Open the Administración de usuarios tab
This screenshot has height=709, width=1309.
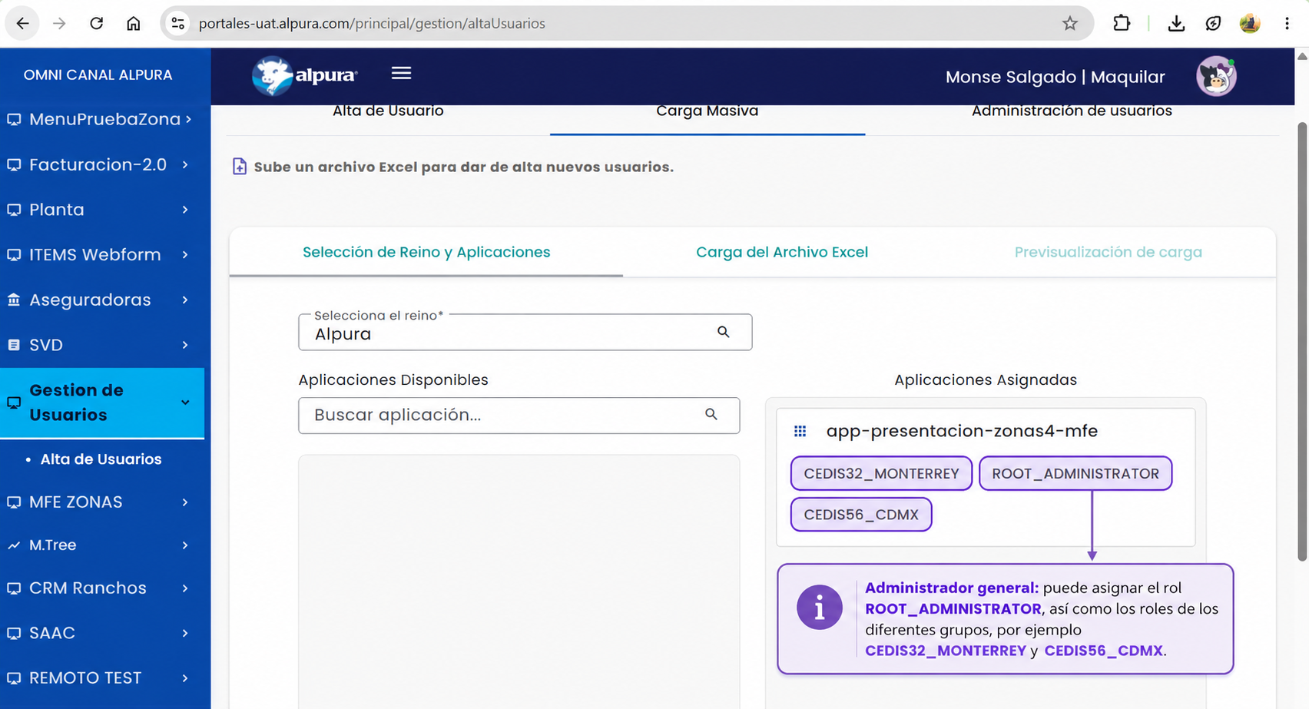(x=1072, y=112)
